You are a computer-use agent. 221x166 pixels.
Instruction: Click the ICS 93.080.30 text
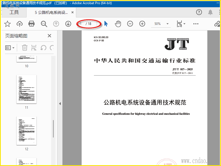click(x=101, y=37)
